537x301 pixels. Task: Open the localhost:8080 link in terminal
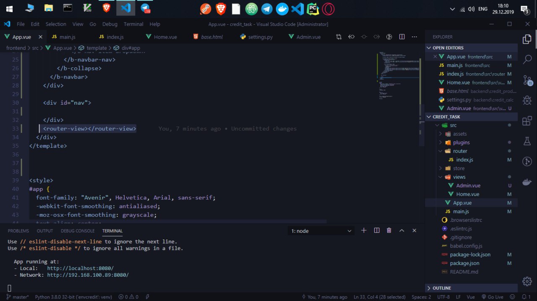(80, 268)
